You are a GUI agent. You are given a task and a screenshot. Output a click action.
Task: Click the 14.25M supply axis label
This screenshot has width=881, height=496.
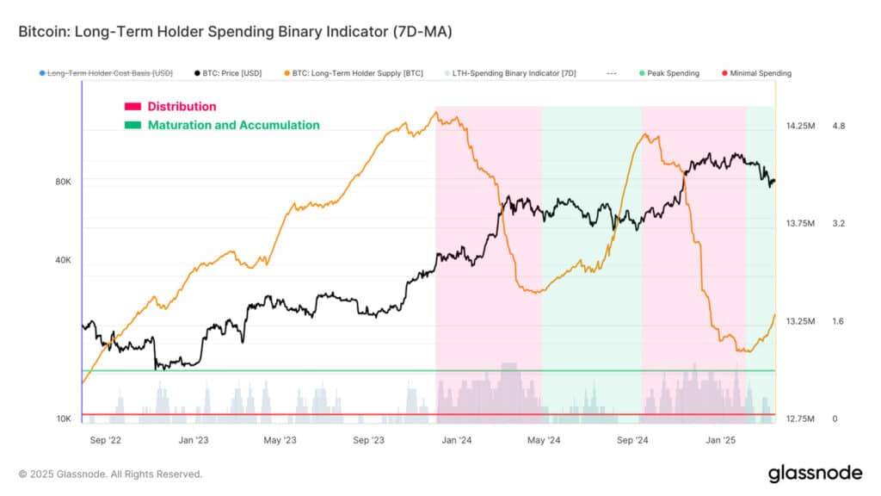[800, 126]
